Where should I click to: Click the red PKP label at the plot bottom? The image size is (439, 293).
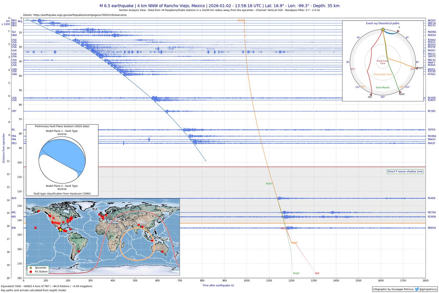click(317, 274)
